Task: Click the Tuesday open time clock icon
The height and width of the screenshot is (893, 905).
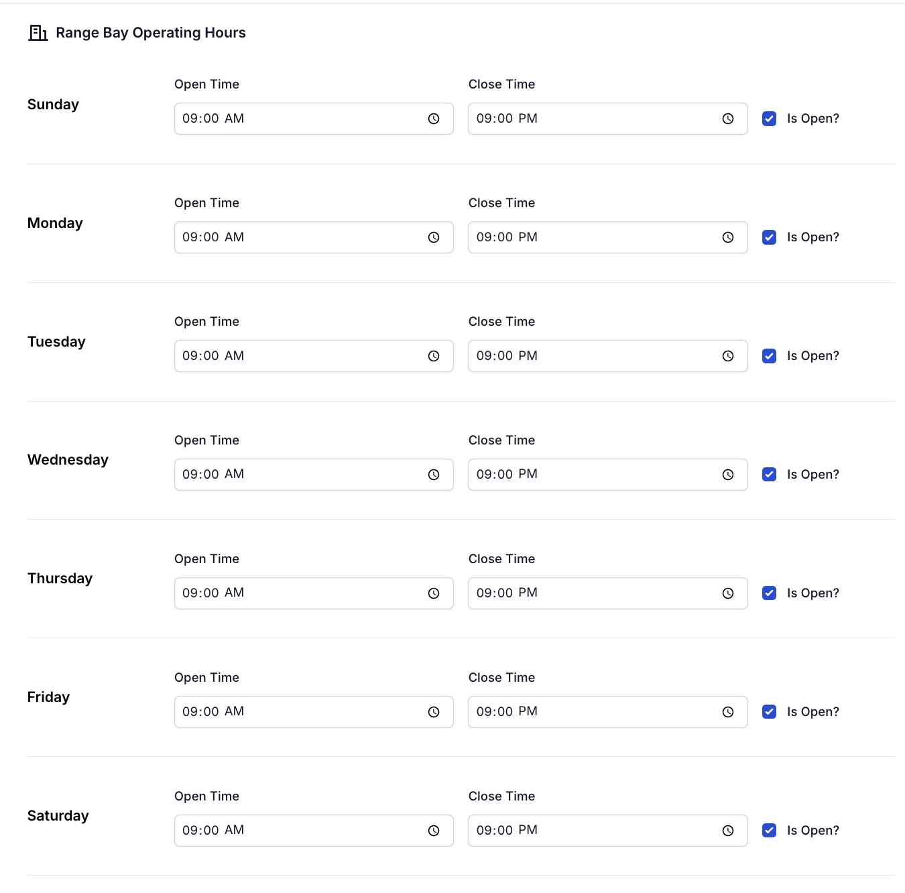Action: click(x=434, y=356)
